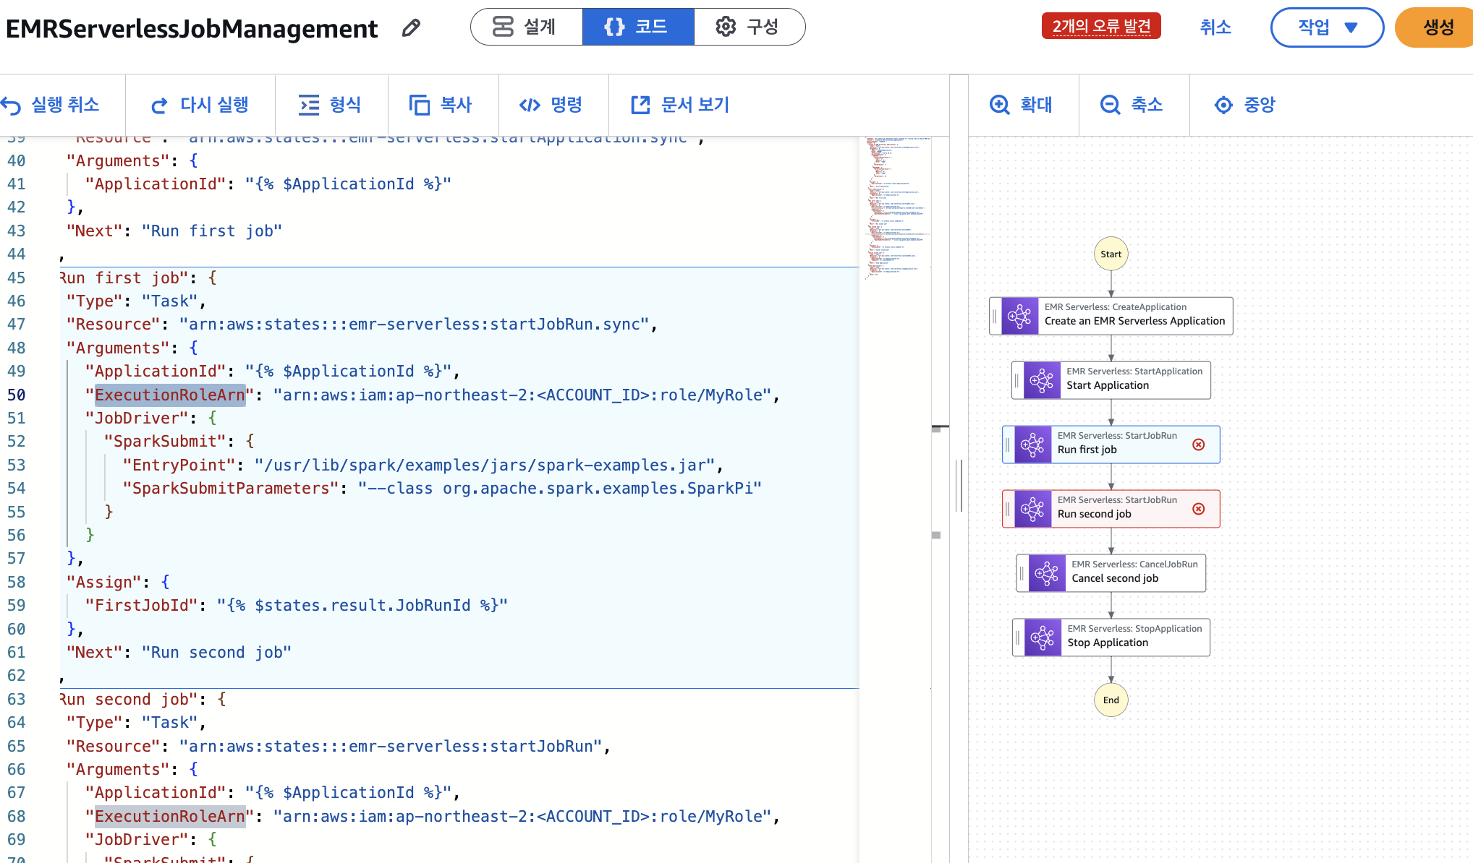
Task: Click error icon on Run second job
Action: click(x=1199, y=509)
